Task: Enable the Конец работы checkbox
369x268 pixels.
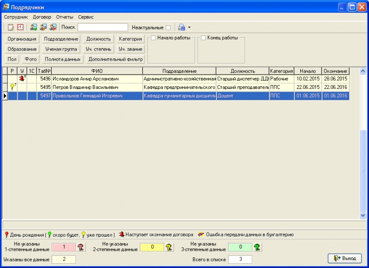Action: coord(203,38)
